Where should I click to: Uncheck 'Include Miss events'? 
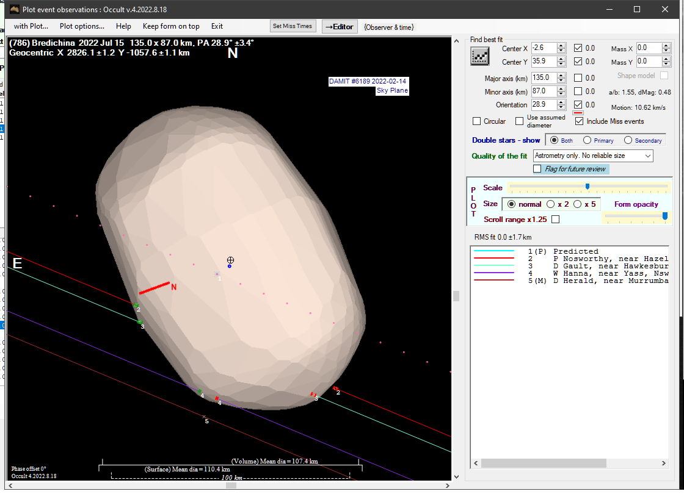(579, 121)
